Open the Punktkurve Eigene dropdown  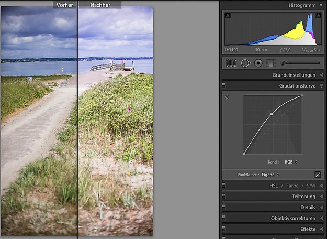tap(270, 174)
